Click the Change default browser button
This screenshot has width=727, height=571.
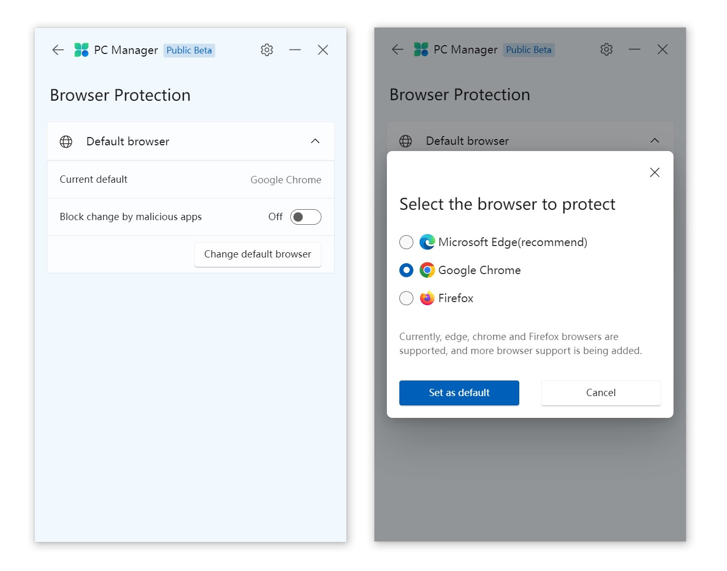coord(258,254)
